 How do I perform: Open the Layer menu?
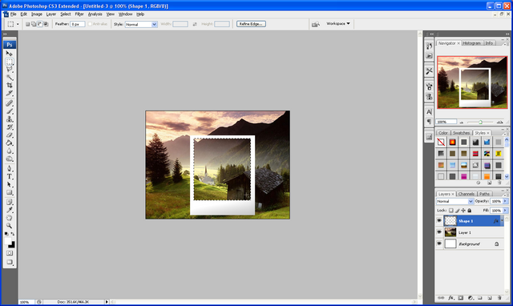pos(51,14)
